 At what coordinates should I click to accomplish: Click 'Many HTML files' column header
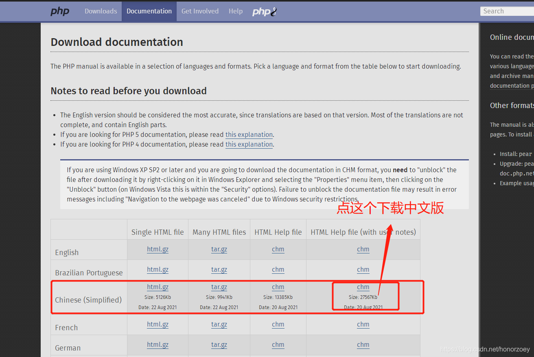click(219, 232)
